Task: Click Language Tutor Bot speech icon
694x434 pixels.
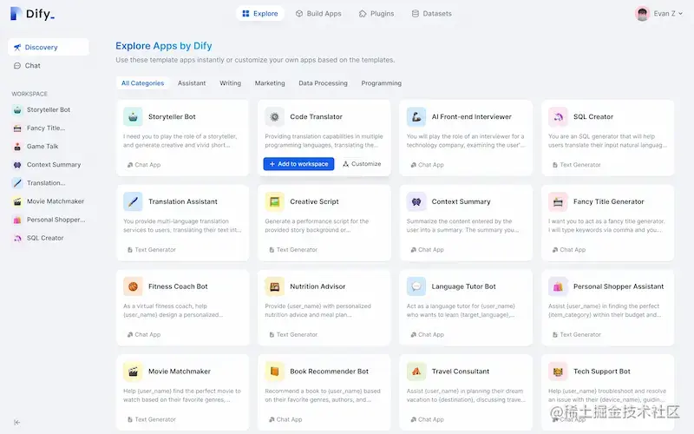Action: [x=416, y=286]
